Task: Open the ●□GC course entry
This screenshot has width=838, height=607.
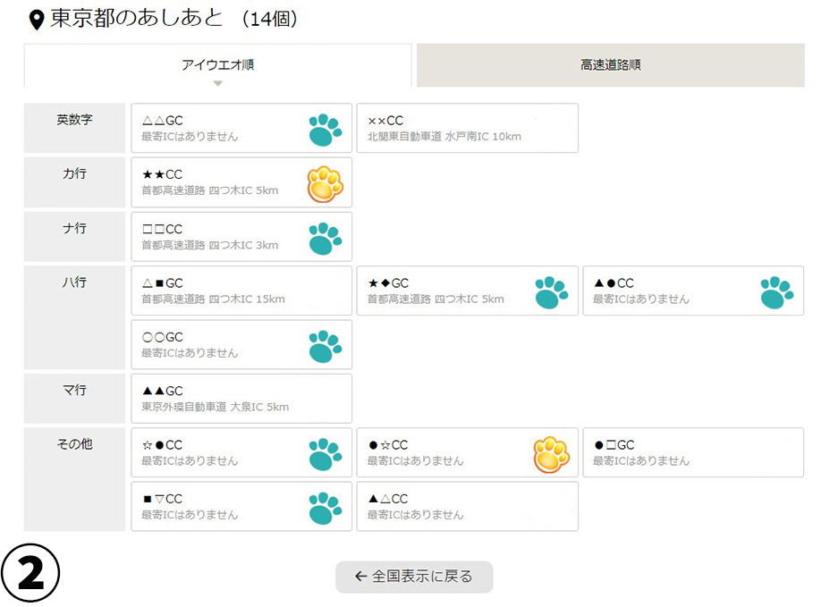Action: tap(693, 452)
